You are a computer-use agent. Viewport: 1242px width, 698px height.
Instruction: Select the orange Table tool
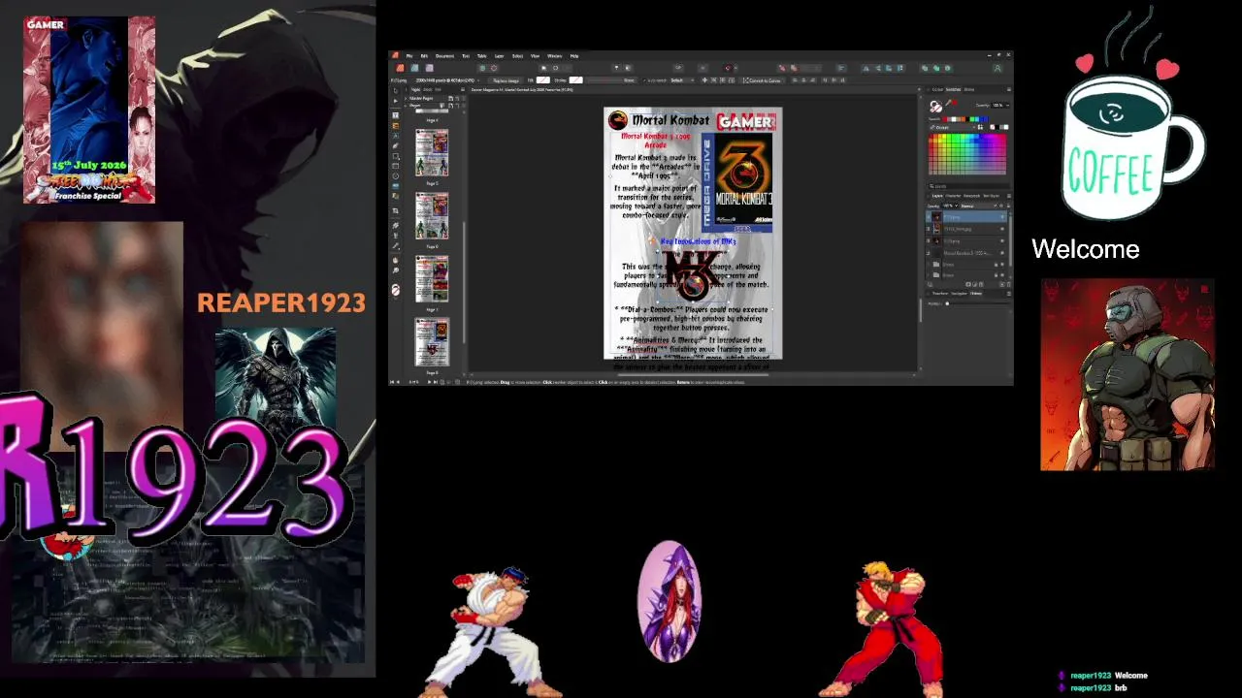pos(395,126)
